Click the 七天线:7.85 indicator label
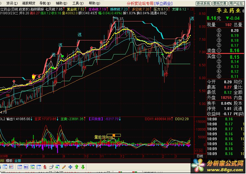 [x=54, y=9]
